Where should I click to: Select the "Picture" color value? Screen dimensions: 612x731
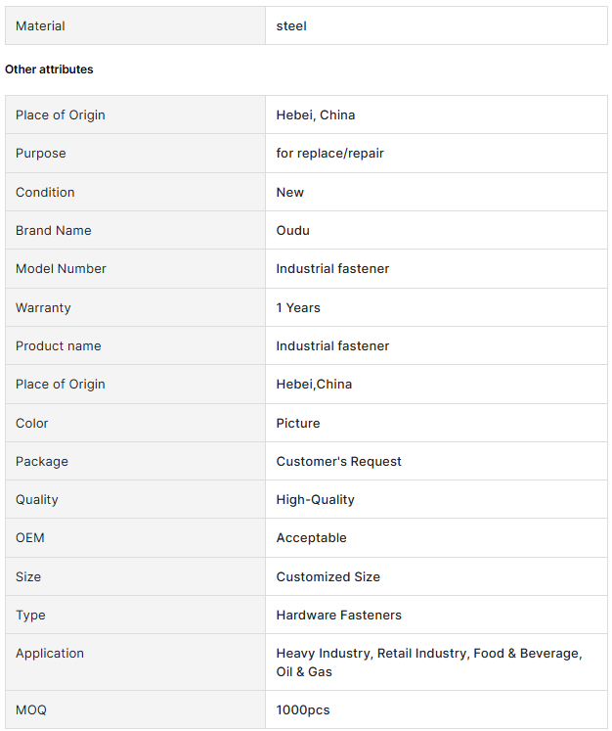[298, 423]
